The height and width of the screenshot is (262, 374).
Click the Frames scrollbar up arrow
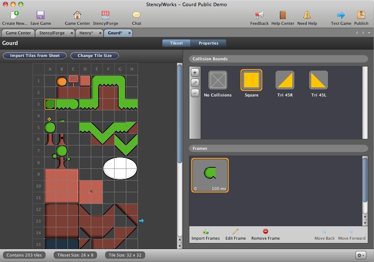365,217
